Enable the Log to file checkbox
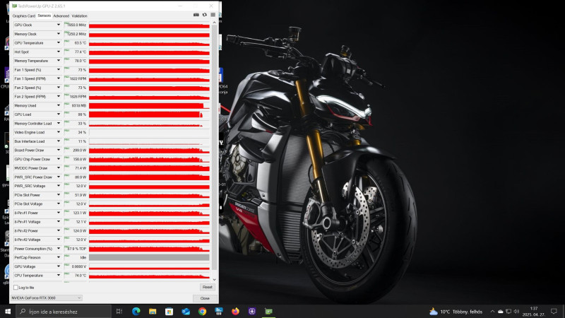The width and height of the screenshot is (565, 318). (x=16, y=288)
